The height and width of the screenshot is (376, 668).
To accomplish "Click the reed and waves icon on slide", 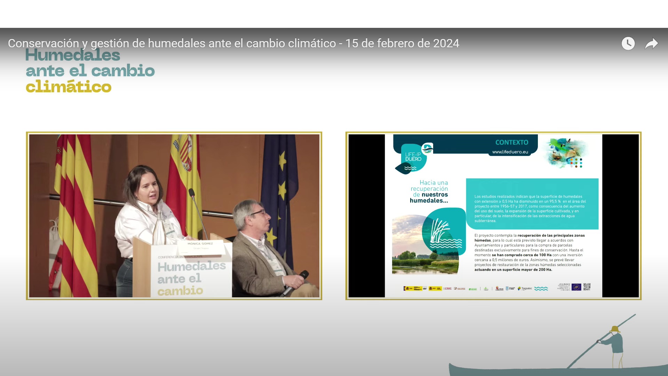I will pyautogui.click(x=444, y=232).
